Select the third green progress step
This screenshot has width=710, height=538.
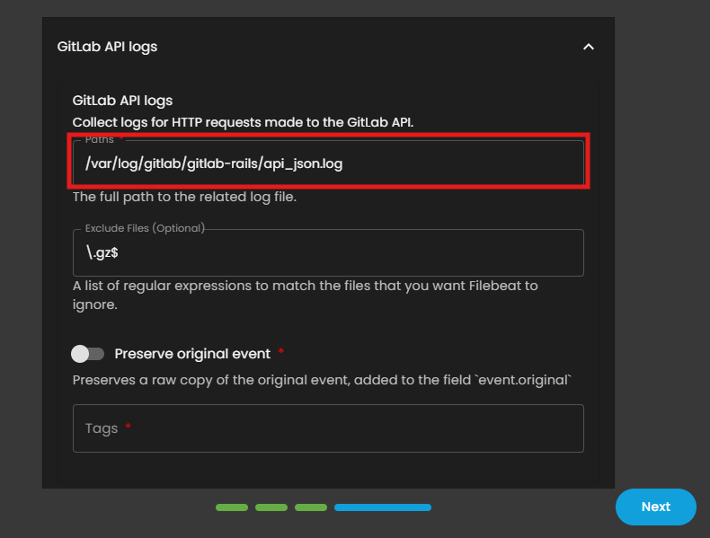coord(311,507)
